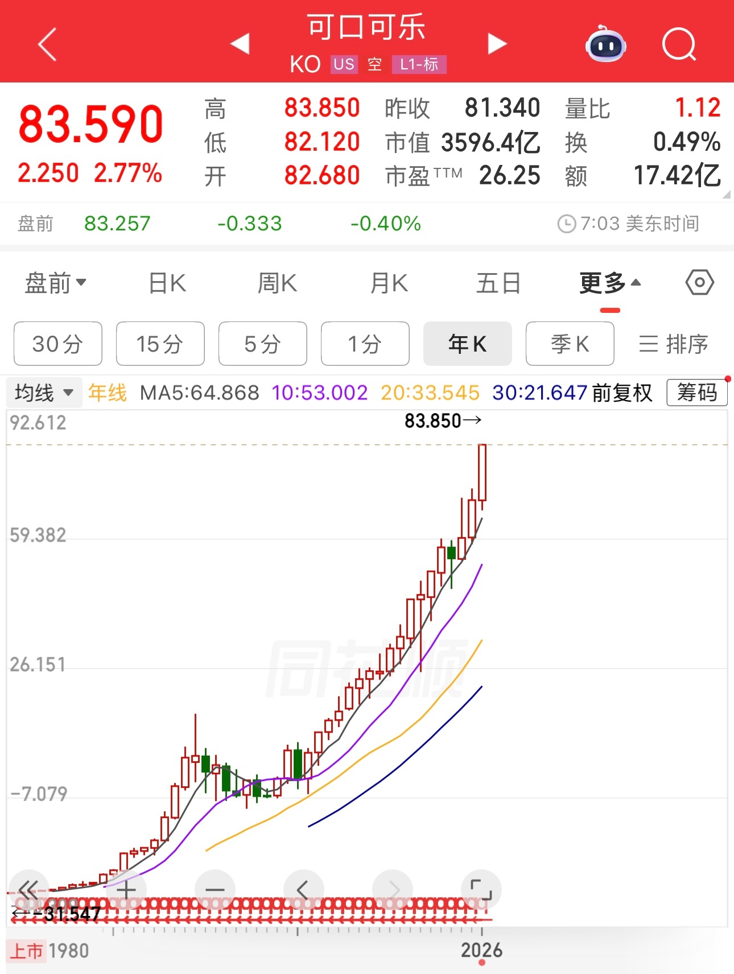
Task: Expand quote details corner triangle
Action: pyautogui.click(x=726, y=195)
